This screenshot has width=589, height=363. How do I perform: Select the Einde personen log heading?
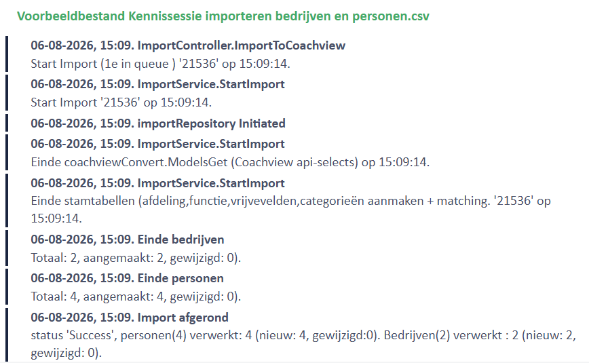coord(127,278)
